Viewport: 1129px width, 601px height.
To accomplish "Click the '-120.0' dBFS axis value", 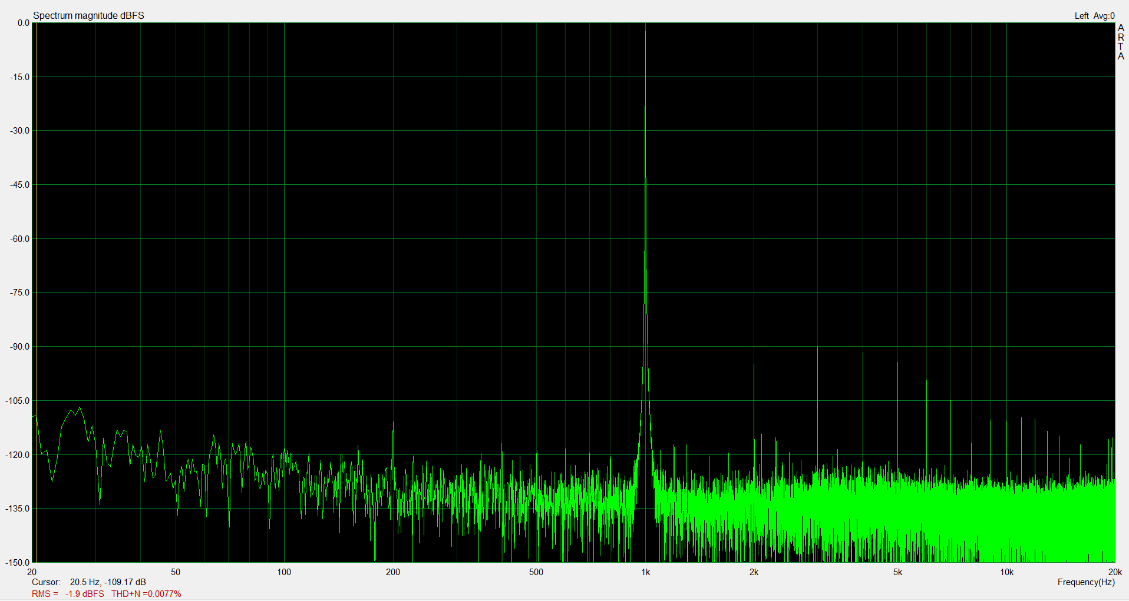I will coord(18,455).
